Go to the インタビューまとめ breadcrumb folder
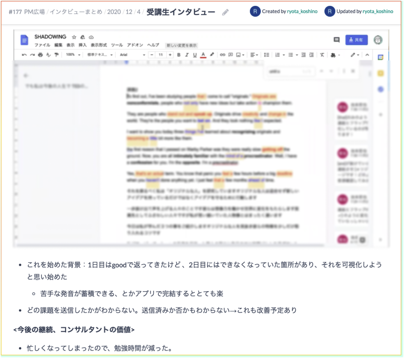404x358 pixels. (x=76, y=12)
